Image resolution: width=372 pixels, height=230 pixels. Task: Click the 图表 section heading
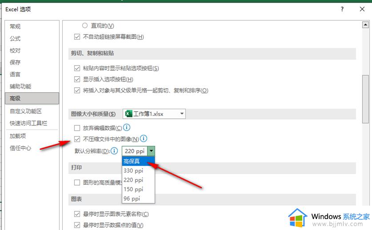coord(76,199)
